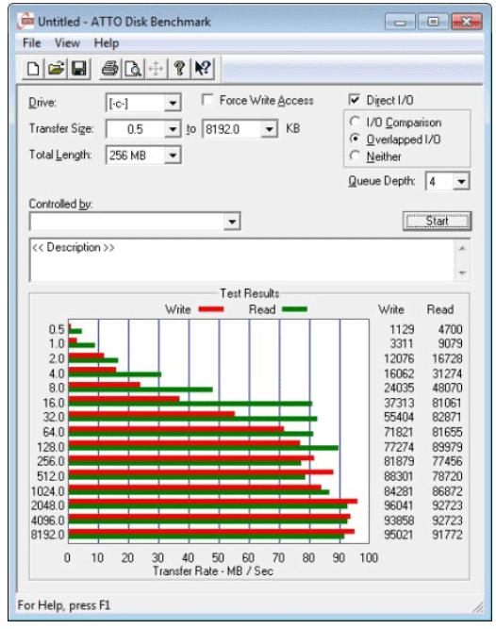Click the question mark About icon
The height and width of the screenshot is (629, 496).
click(x=179, y=69)
